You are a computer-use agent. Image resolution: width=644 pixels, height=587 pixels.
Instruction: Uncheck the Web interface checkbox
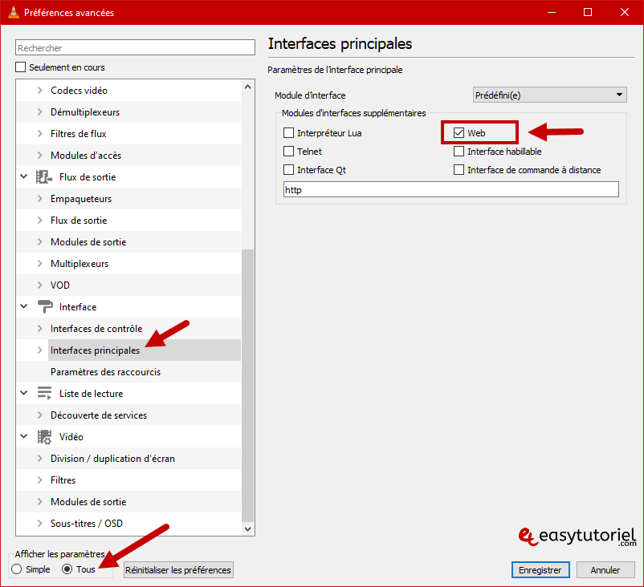coord(459,133)
